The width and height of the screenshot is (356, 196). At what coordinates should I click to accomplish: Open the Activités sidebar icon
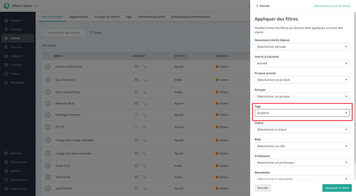[6, 29]
